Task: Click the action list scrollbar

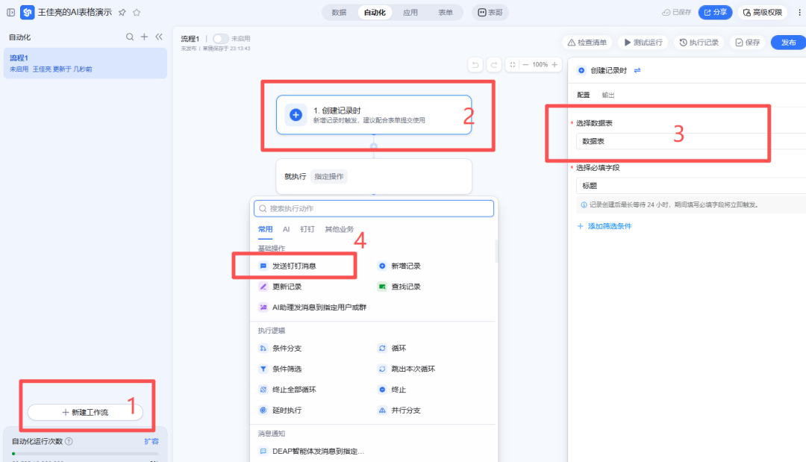Action: click(x=496, y=252)
